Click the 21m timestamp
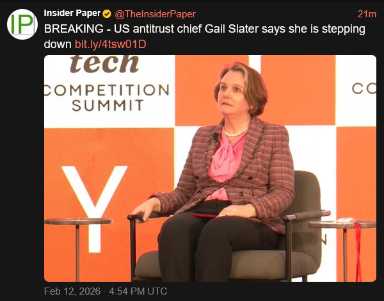The height and width of the screenshot is (301, 384). coord(367,14)
